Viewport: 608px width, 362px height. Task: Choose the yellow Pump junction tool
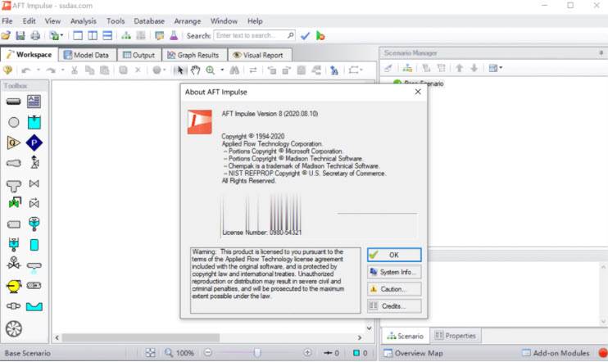point(14,286)
